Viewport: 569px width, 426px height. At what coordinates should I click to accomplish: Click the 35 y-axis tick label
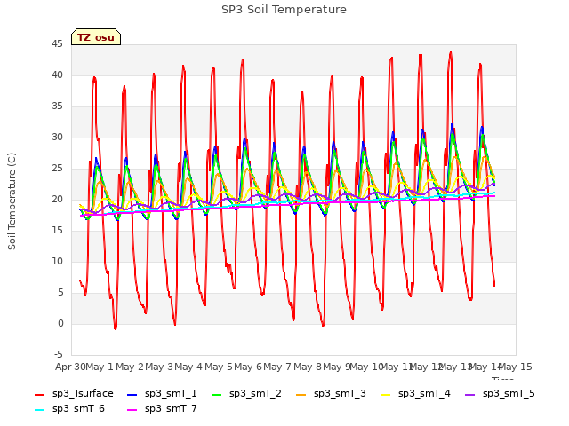(x=57, y=106)
